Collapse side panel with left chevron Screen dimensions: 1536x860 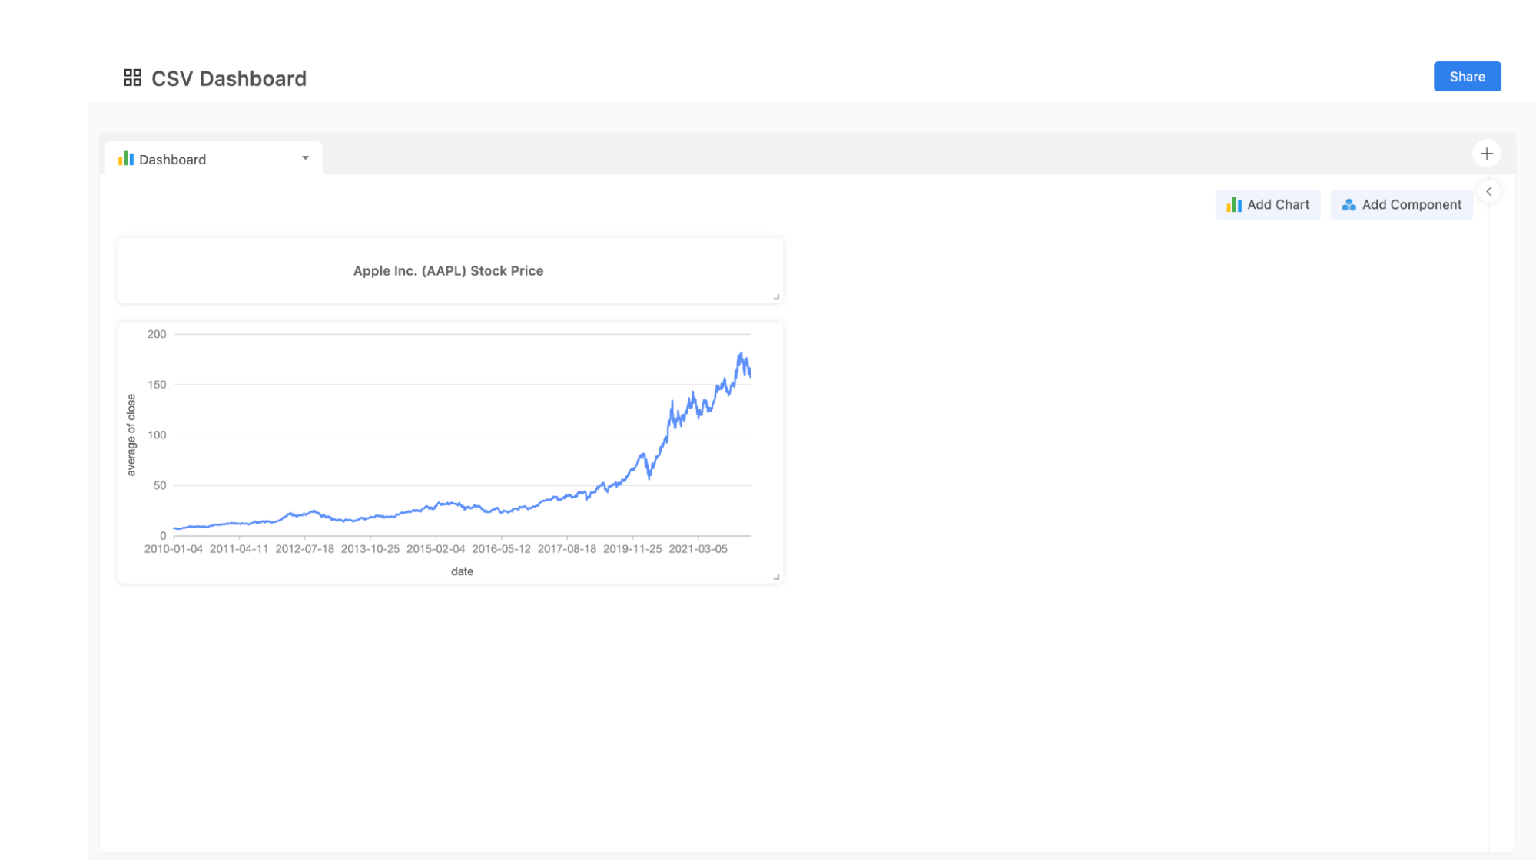pyautogui.click(x=1488, y=192)
